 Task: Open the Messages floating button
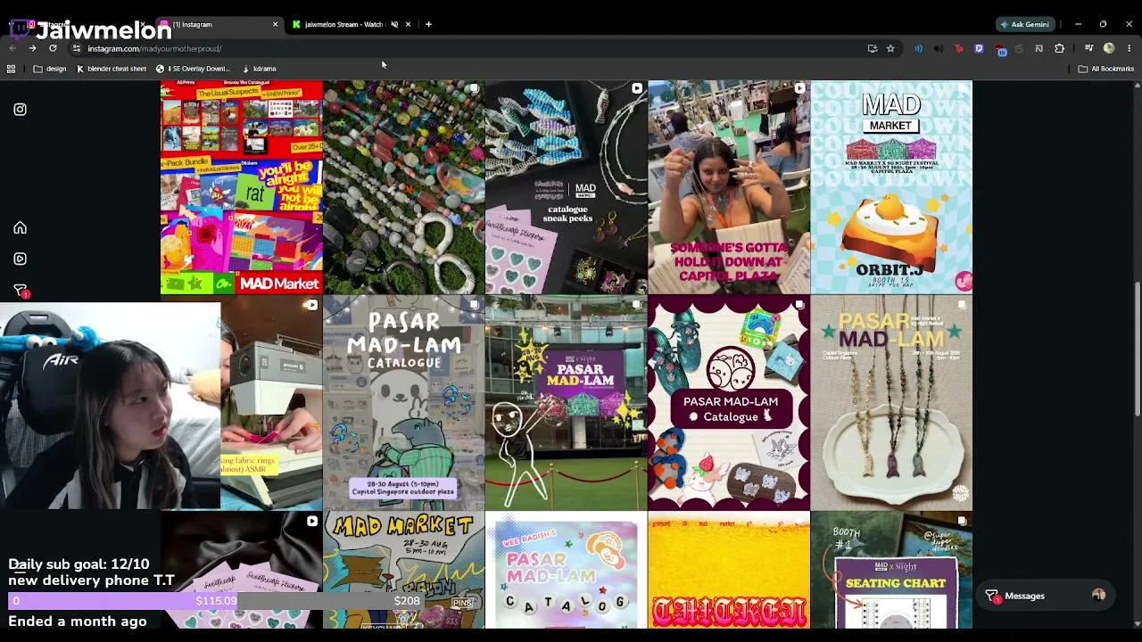point(1044,596)
